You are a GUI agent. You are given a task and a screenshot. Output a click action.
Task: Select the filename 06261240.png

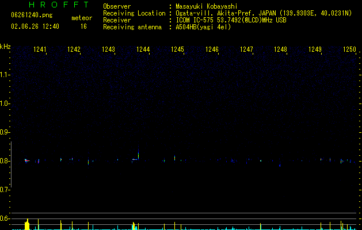(32, 15)
